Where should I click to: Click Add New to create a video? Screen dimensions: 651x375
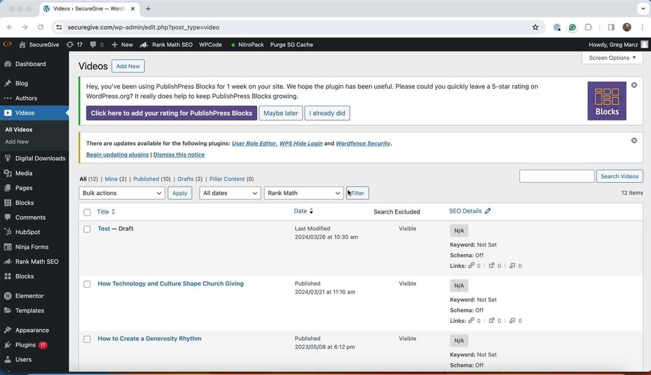(x=127, y=66)
